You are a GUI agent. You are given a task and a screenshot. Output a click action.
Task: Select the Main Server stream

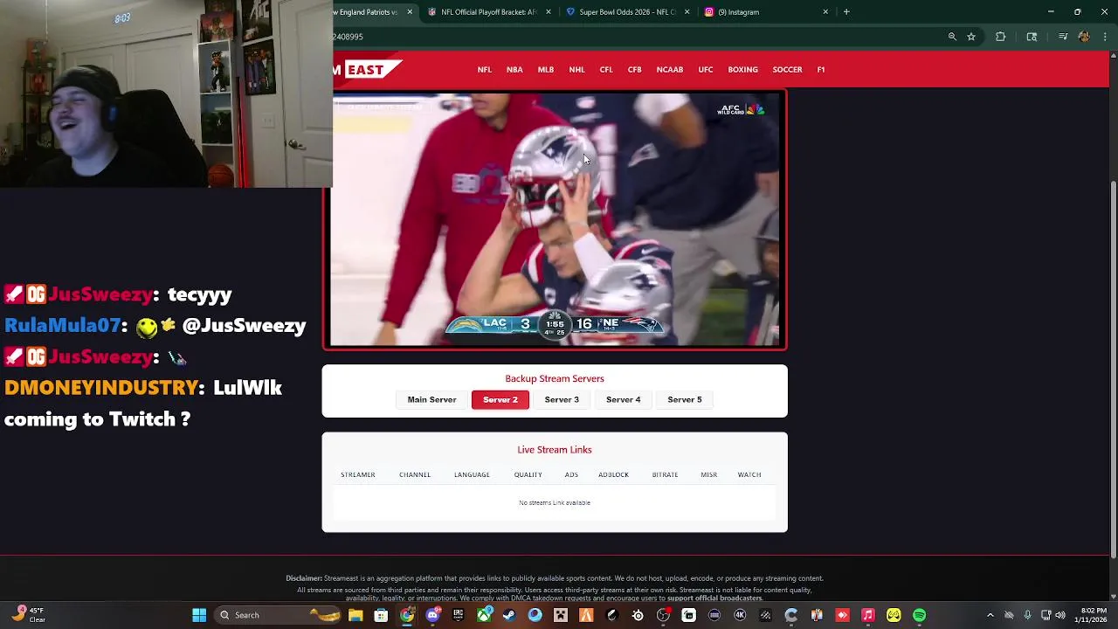point(431,400)
